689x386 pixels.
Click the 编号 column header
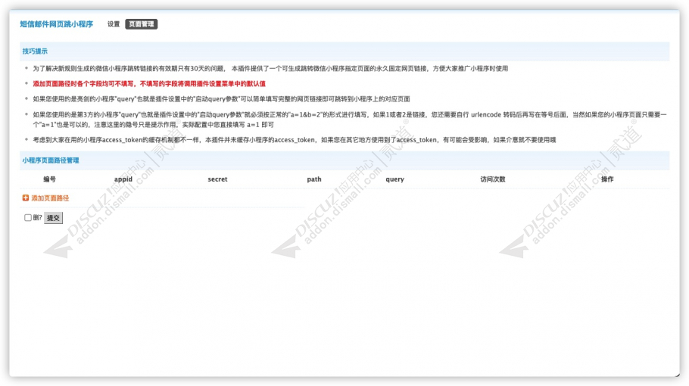(x=50, y=179)
